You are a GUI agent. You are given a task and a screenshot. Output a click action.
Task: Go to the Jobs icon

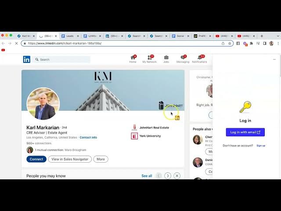(166, 58)
